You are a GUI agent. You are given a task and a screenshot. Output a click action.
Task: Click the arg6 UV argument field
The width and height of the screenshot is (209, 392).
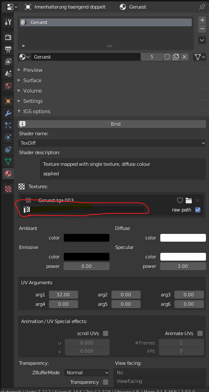(189, 304)
